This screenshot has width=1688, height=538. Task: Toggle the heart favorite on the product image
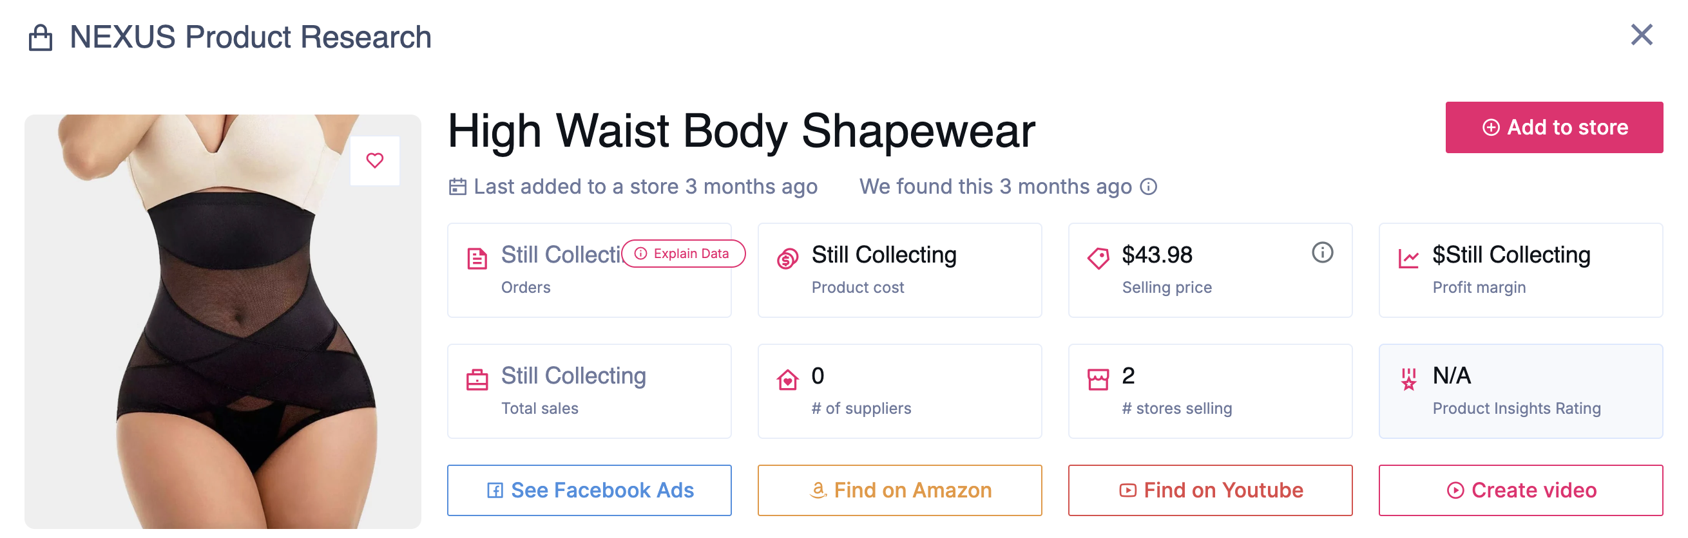[x=375, y=160]
